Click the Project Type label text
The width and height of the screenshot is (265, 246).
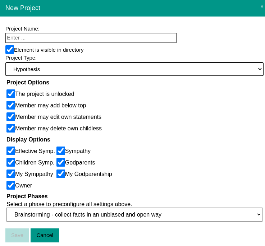(21, 57)
